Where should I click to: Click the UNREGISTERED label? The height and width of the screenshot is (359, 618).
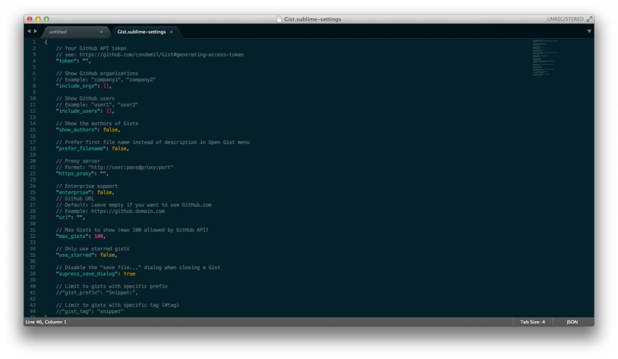point(565,19)
